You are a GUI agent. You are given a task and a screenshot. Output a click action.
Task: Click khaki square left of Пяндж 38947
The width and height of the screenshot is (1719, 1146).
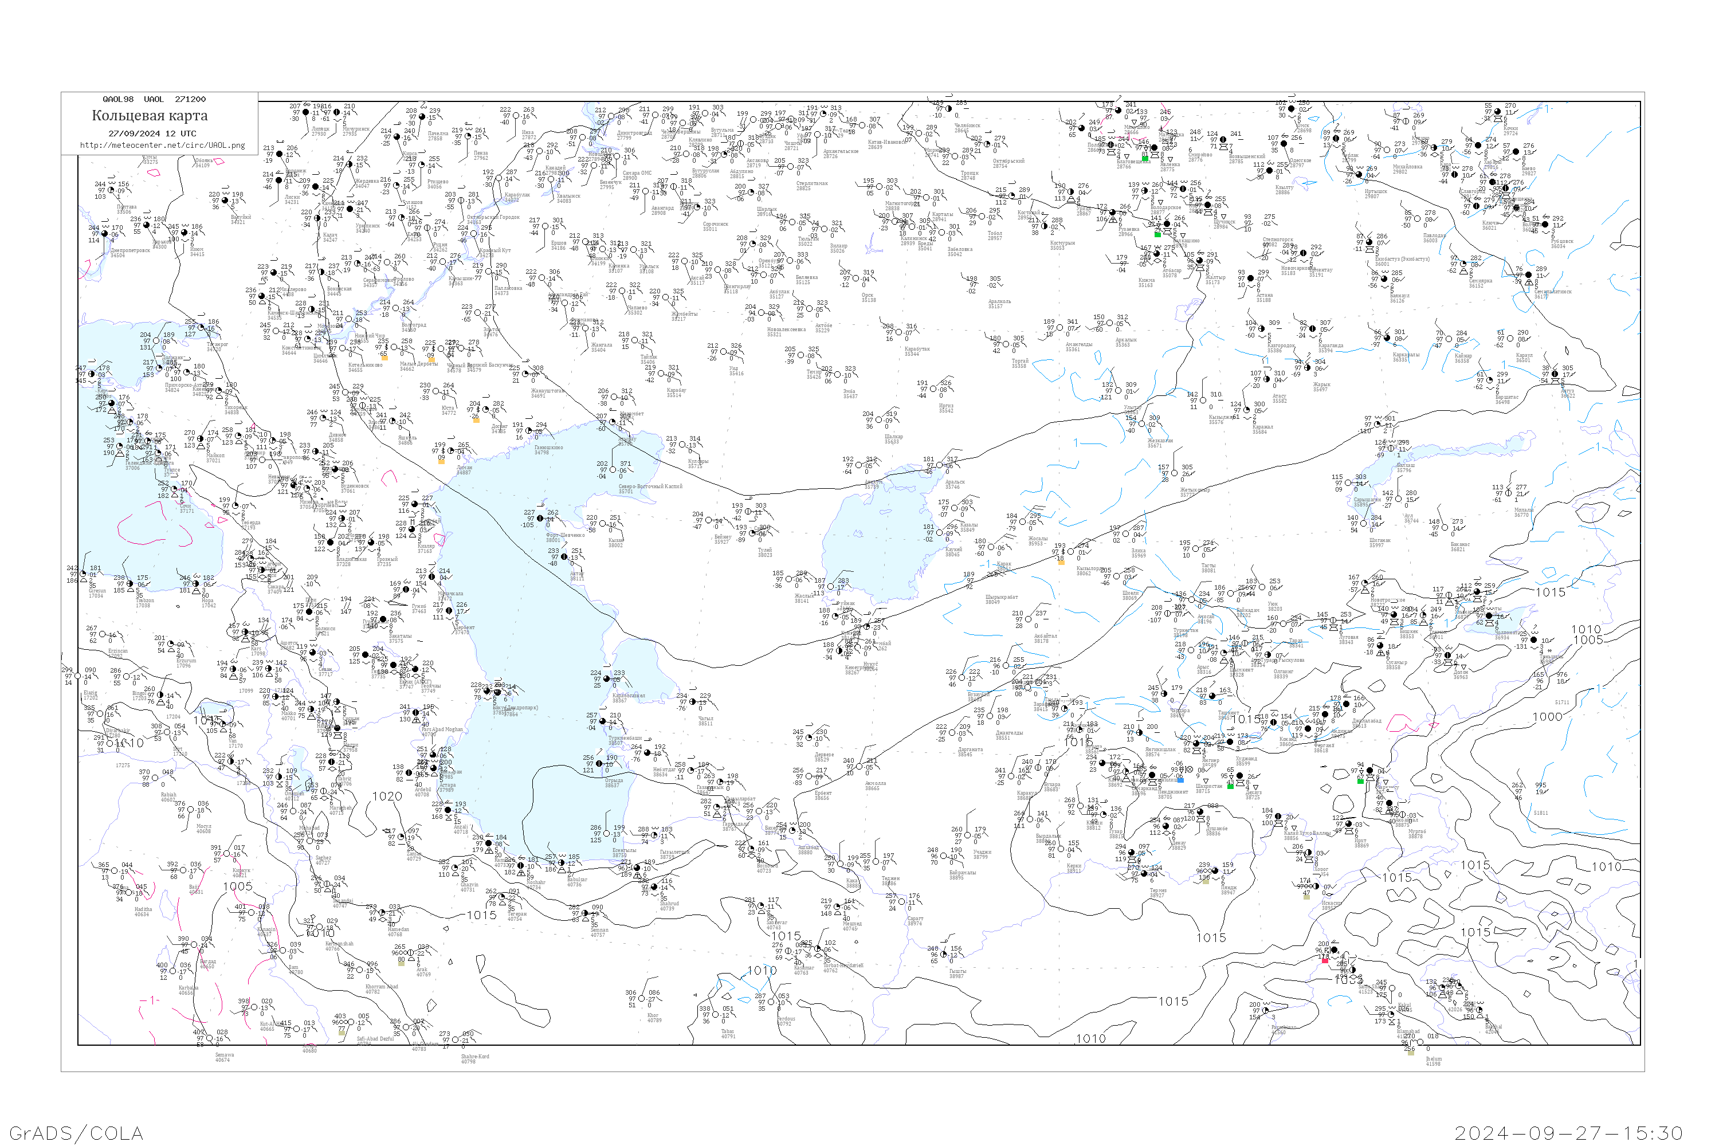[1206, 881]
